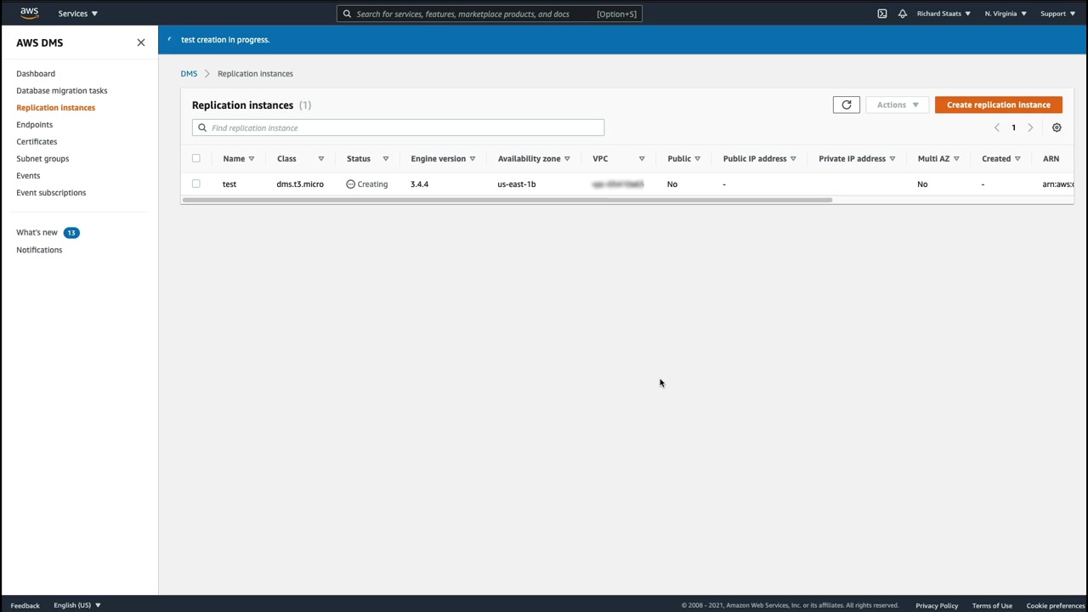Sort by Public IP address arrow
The height and width of the screenshot is (612, 1088).
pyautogui.click(x=793, y=159)
